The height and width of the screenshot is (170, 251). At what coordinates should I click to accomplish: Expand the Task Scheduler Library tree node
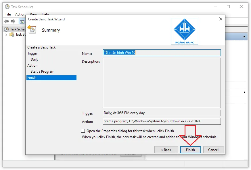pyautogui.click(x=6, y=34)
